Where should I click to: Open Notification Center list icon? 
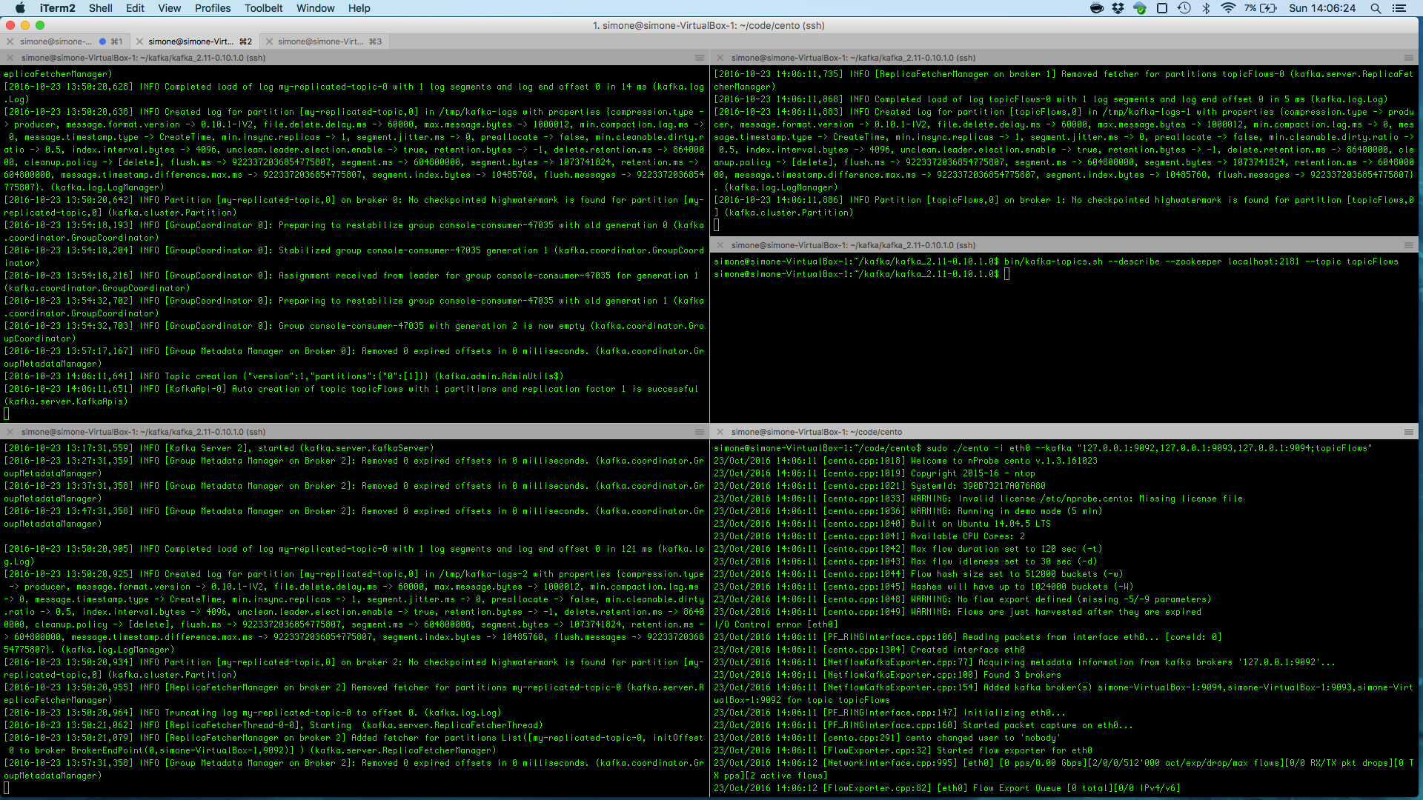[1399, 8]
